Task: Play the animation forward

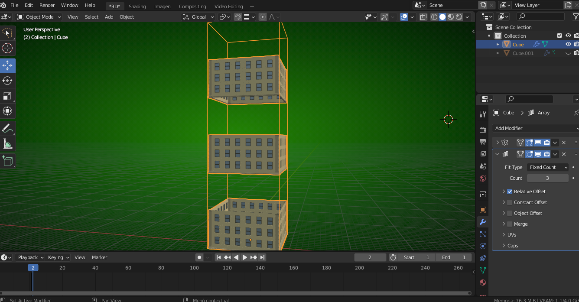Action: click(x=245, y=257)
